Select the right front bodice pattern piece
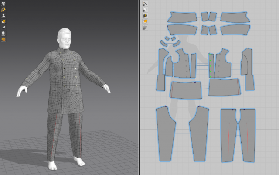This screenshot has height=175, width=279. [223, 65]
